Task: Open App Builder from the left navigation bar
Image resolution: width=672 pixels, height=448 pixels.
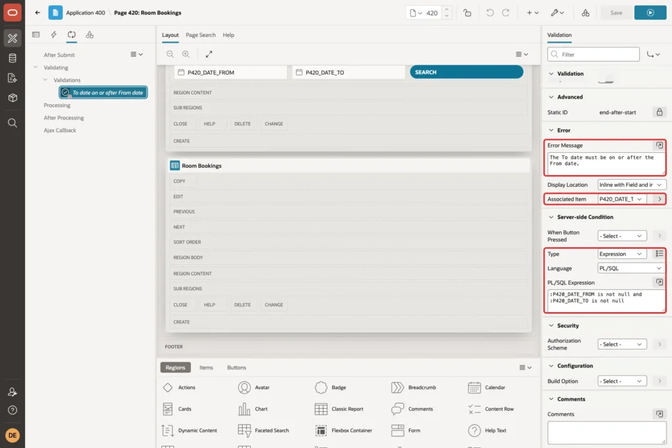Action: tap(12, 38)
